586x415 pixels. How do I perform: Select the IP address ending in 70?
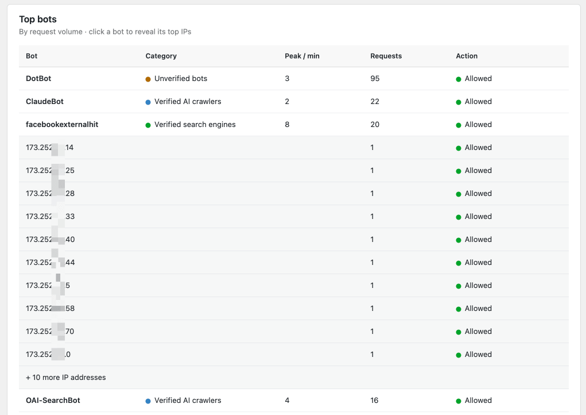click(50, 331)
